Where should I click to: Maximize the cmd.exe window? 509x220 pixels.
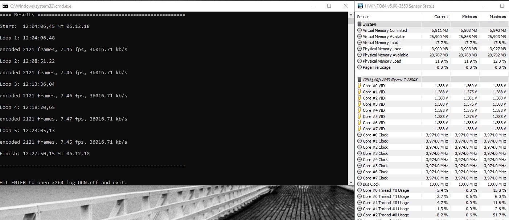click(329, 6)
